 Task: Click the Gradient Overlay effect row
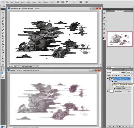(121, 89)
